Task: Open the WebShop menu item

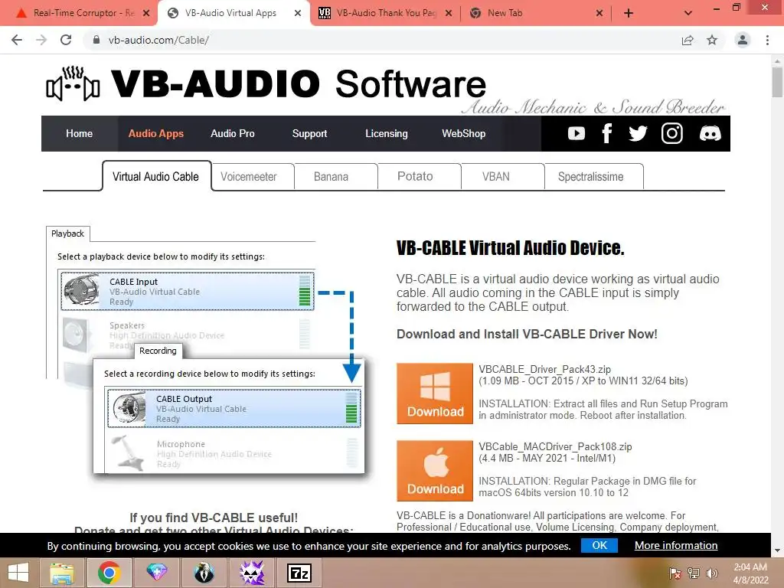Action: pyautogui.click(x=463, y=133)
